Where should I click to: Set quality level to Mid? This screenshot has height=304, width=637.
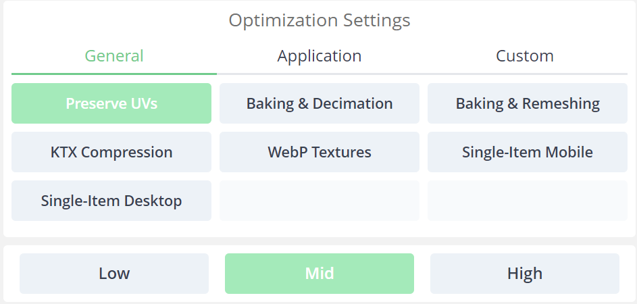(320, 274)
